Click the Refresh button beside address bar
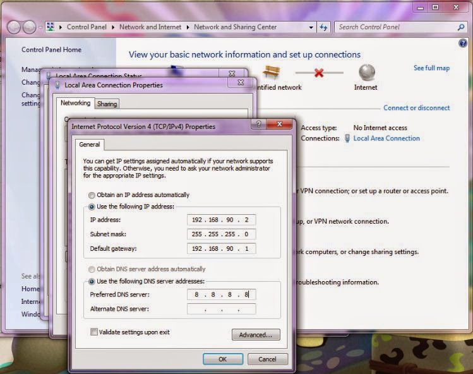 tap(324, 27)
